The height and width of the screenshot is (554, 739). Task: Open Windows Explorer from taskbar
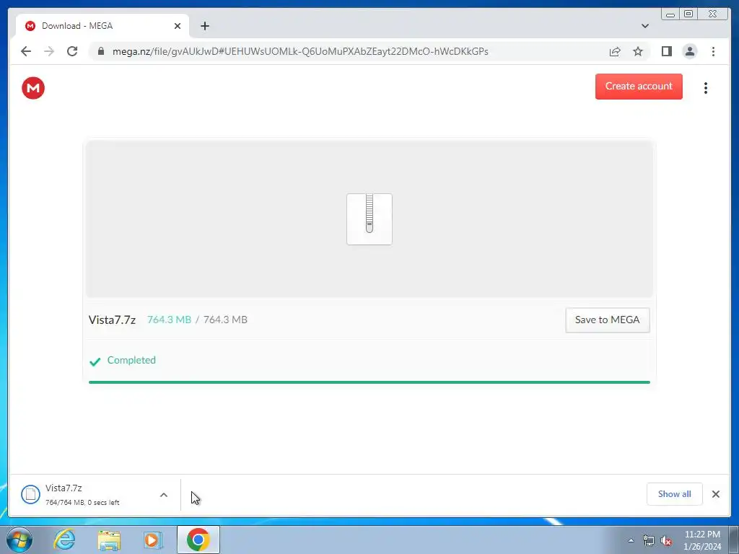pyautogui.click(x=109, y=540)
